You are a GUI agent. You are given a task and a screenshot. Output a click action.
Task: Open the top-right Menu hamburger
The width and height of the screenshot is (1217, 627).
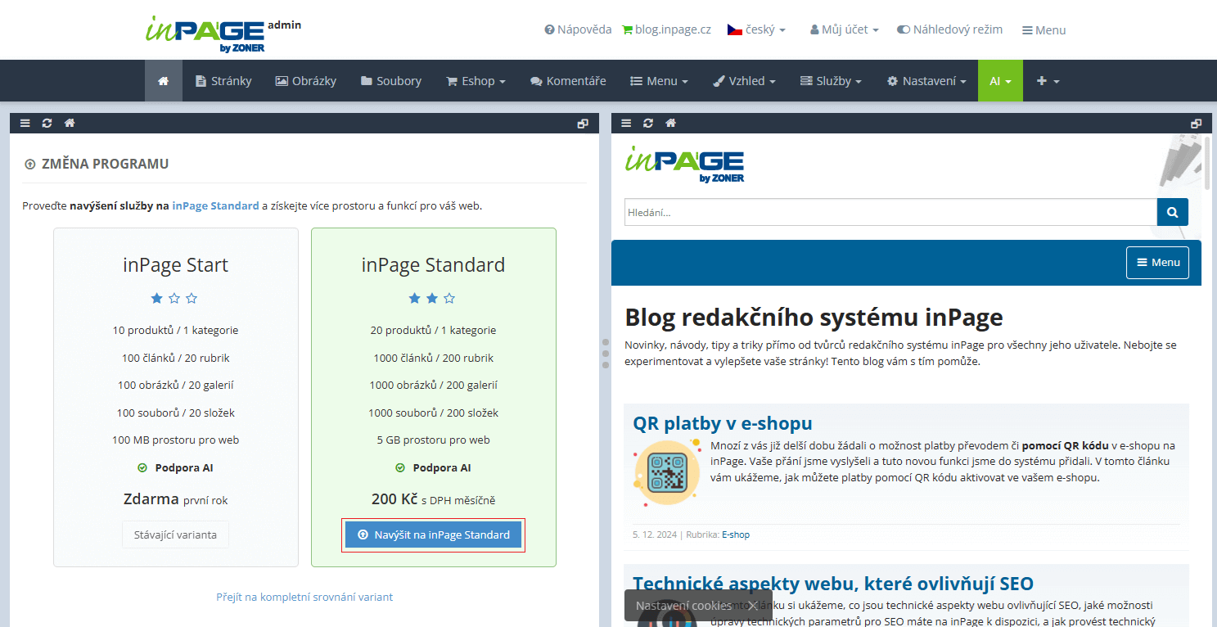point(1043,30)
